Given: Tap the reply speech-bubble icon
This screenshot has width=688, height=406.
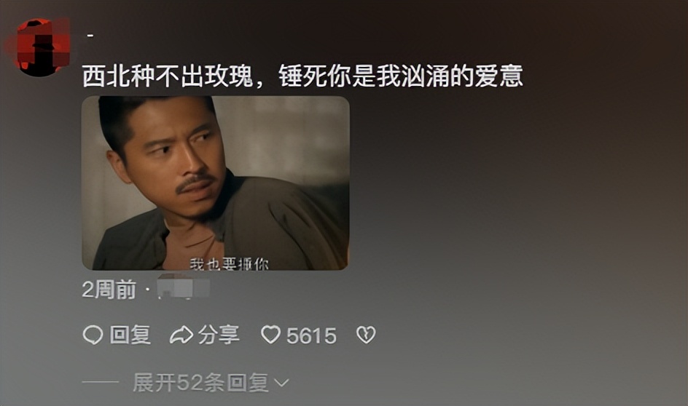Looking at the screenshot, I should pos(93,335).
